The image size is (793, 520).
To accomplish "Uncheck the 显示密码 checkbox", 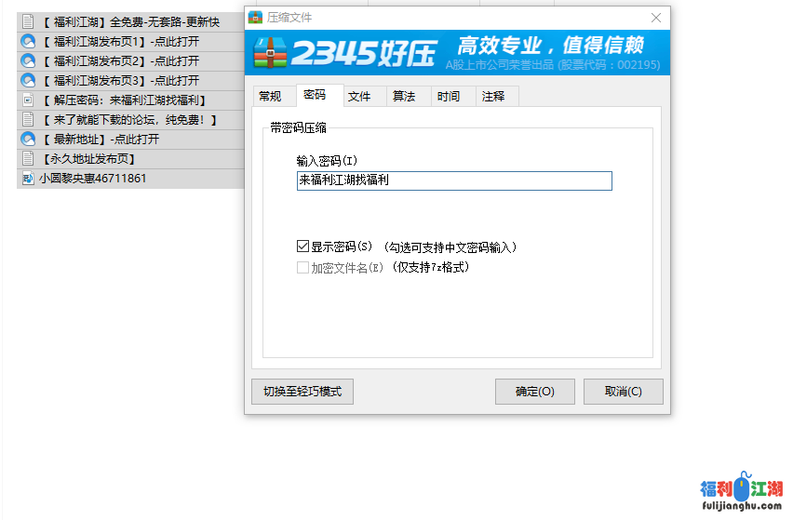I will point(302,247).
